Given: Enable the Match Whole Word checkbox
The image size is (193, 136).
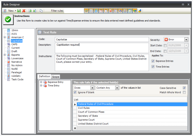Looking at the screenshot, I should [x=184, y=92].
